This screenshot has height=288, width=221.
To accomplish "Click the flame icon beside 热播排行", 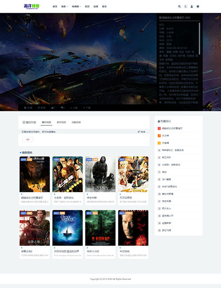I will point(159,121).
